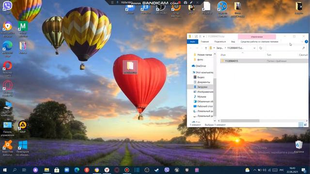Open the Avast Secure Browser shortcut
The width and height of the screenshot is (310, 174).
point(8,29)
